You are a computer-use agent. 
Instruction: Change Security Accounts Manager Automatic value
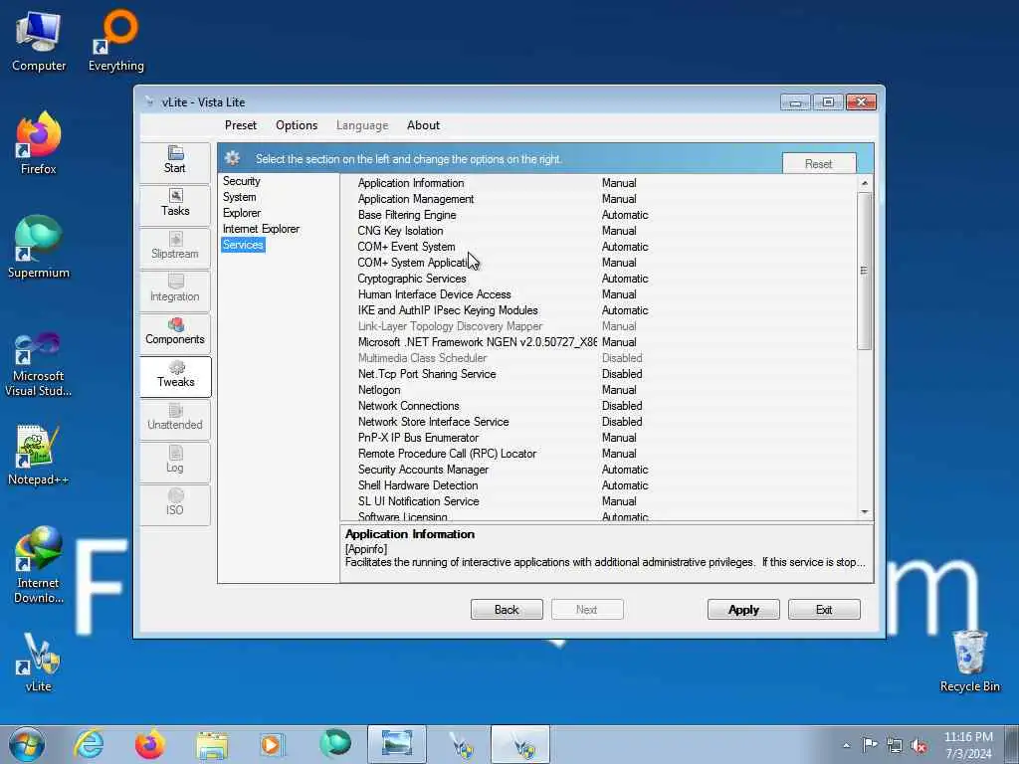[x=625, y=470]
